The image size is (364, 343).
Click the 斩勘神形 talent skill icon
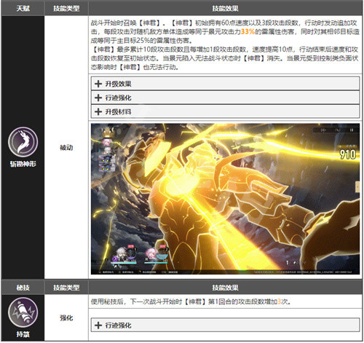point(23,142)
